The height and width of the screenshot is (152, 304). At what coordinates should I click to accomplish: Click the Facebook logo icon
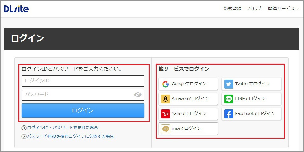click(x=229, y=114)
